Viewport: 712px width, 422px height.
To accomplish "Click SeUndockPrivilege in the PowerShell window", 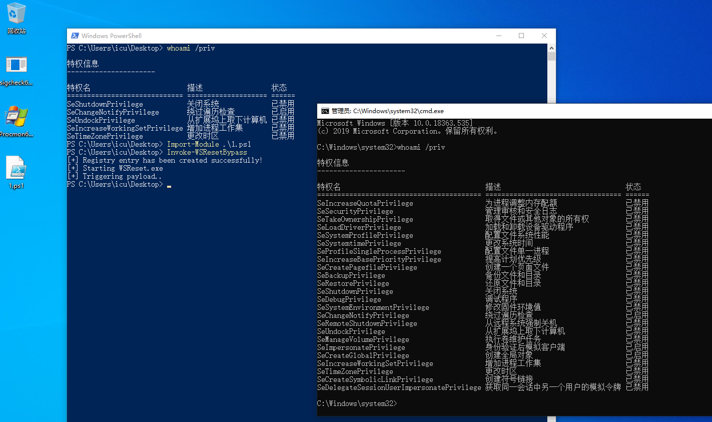I will point(101,120).
